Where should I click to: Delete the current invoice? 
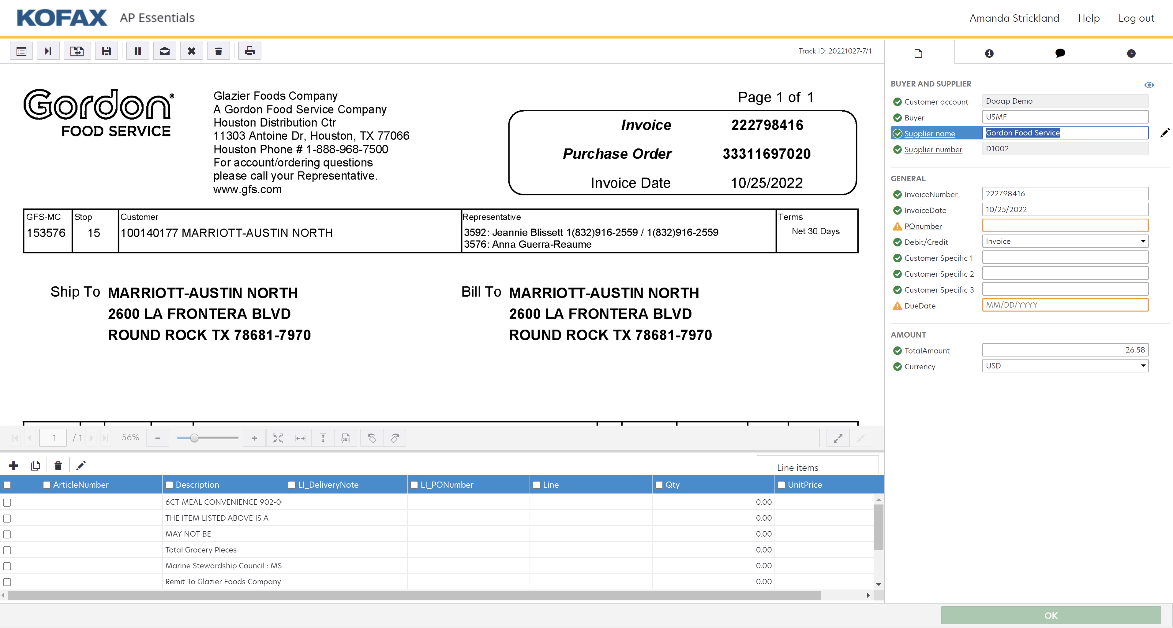pyautogui.click(x=219, y=51)
